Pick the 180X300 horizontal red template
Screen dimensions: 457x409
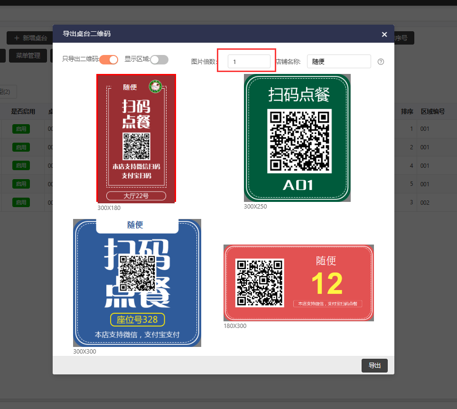click(298, 283)
